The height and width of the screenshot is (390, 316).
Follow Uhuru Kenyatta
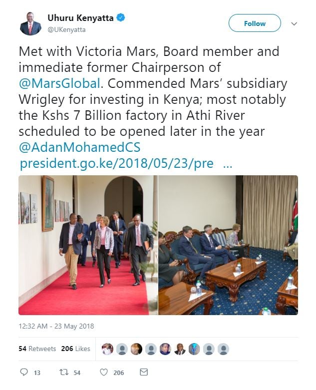point(255,23)
